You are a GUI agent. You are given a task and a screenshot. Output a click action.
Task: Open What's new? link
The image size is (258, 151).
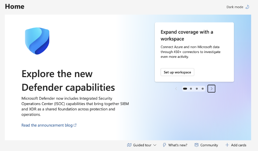coord(178,145)
